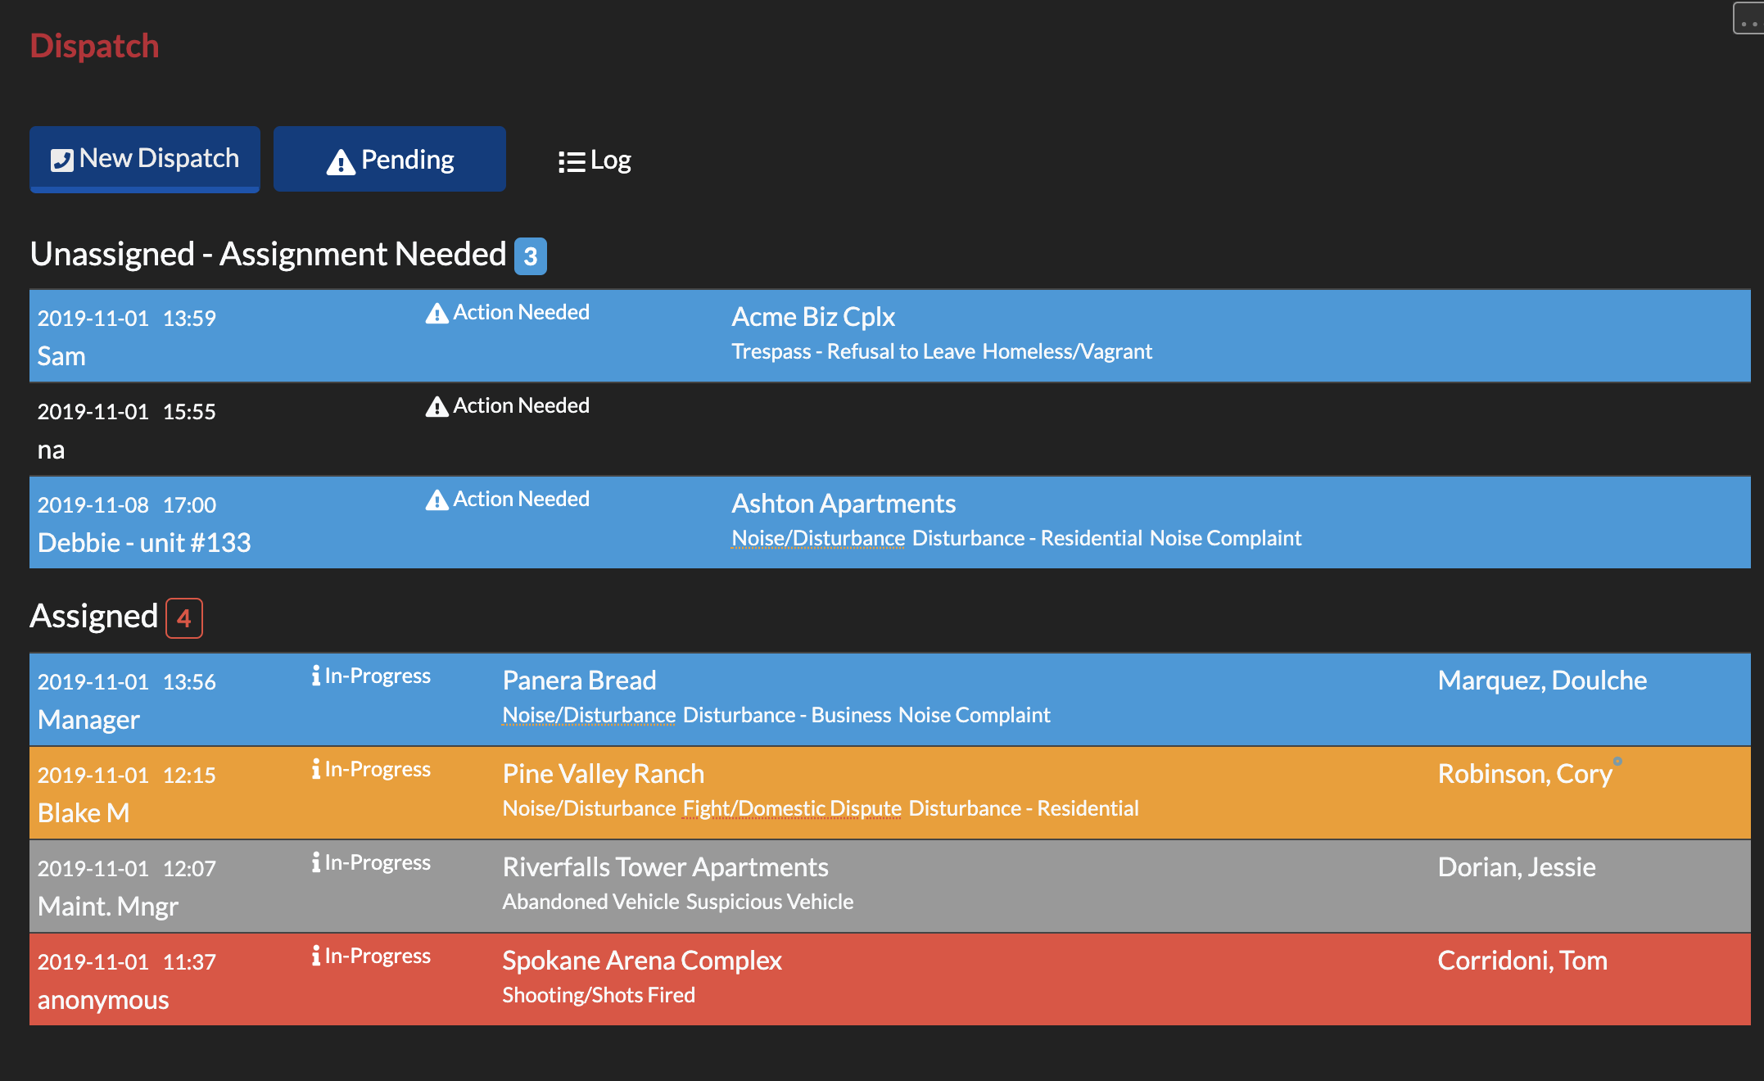Click the Log list icon
The image size is (1764, 1081).
point(571,161)
